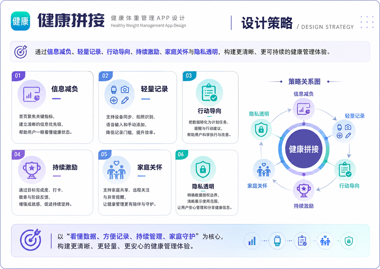Click the clipboard icon in the bottom icon row
Viewport: 380px width, 269px height.
click(x=302, y=241)
